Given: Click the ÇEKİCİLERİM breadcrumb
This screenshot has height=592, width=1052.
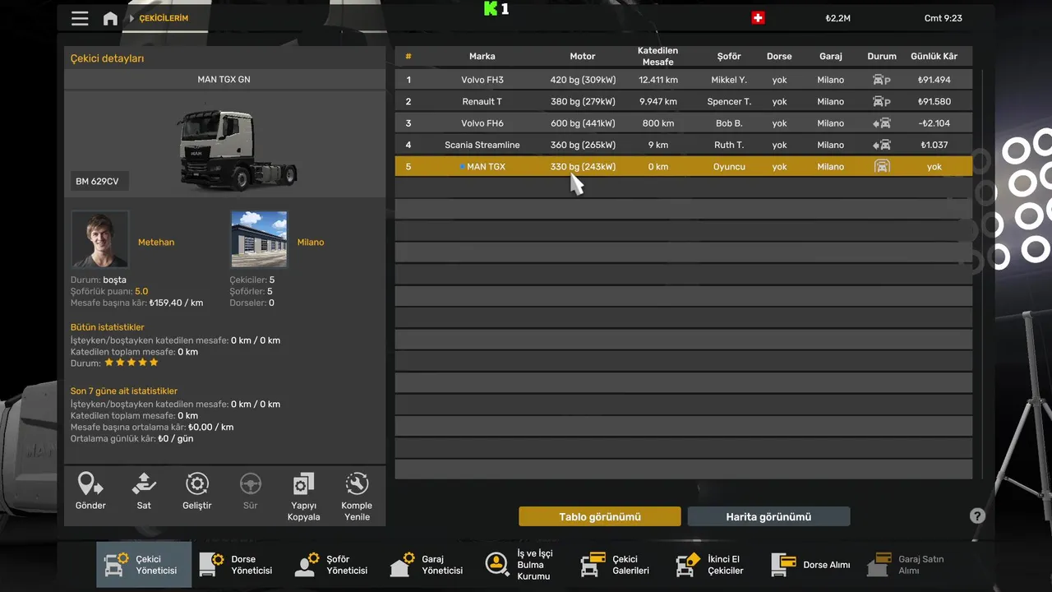Looking at the screenshot, I should pyautogui.click(x=163, y=18).
